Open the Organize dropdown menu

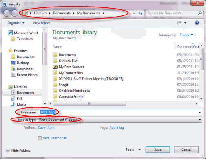[16, 23]
